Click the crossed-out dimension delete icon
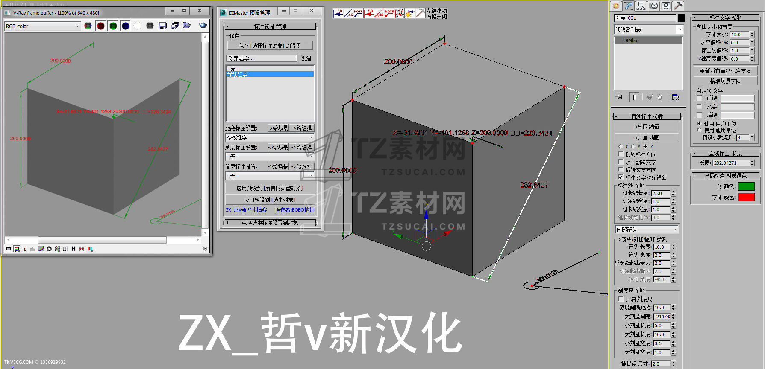The width and height of the screenshot is (765, 369). click(x=400, y=14)
